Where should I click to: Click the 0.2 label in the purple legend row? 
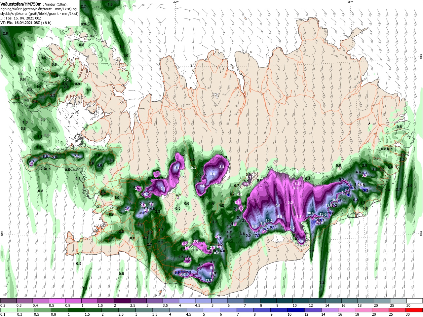tap(3, 305)
